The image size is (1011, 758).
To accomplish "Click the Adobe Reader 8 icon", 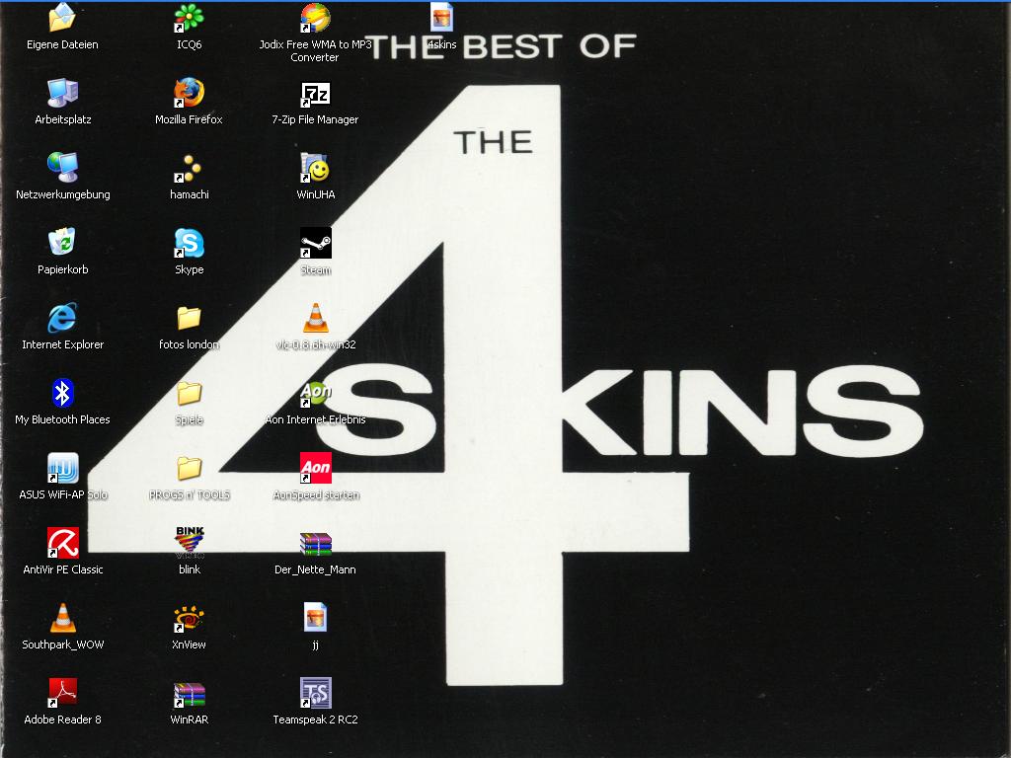I will coord(62,694).
